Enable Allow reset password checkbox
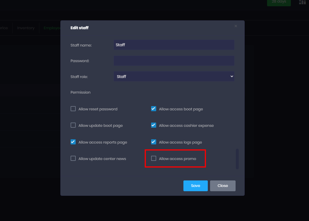 [x=73, y=109]
